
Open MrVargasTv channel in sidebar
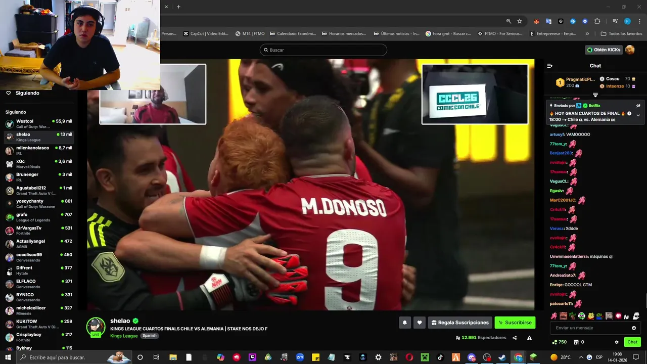coord(39,231)
